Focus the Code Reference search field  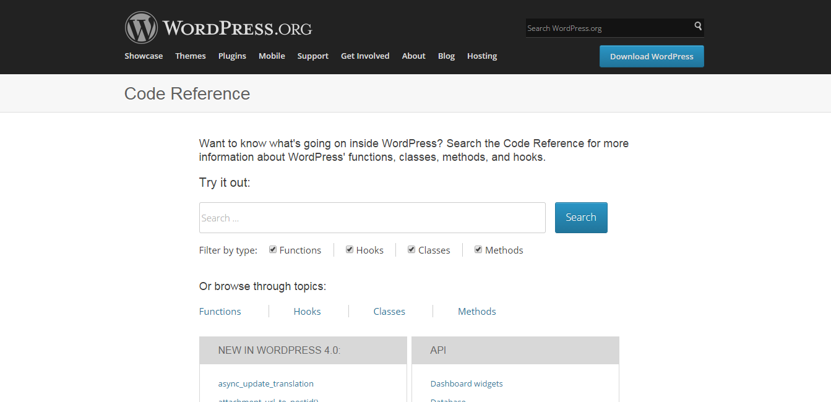tap(372, 218)
